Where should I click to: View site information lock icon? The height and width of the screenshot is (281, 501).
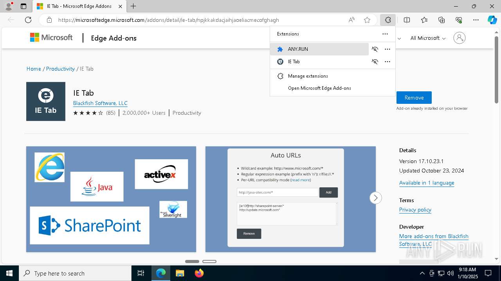click(x=49, y=20)
